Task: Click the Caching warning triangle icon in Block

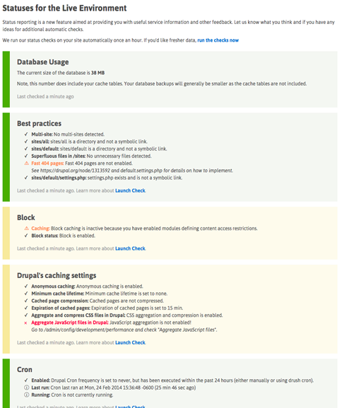Action: tap(27, 228)
